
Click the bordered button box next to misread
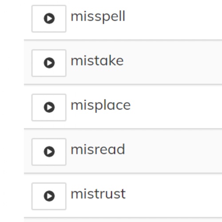pyautogui.click(x=49, y=152)
